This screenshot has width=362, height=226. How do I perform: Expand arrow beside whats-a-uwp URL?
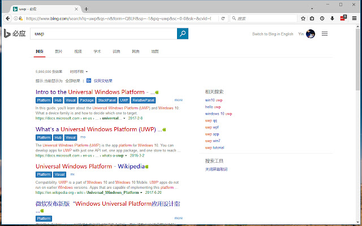(126, 156)
